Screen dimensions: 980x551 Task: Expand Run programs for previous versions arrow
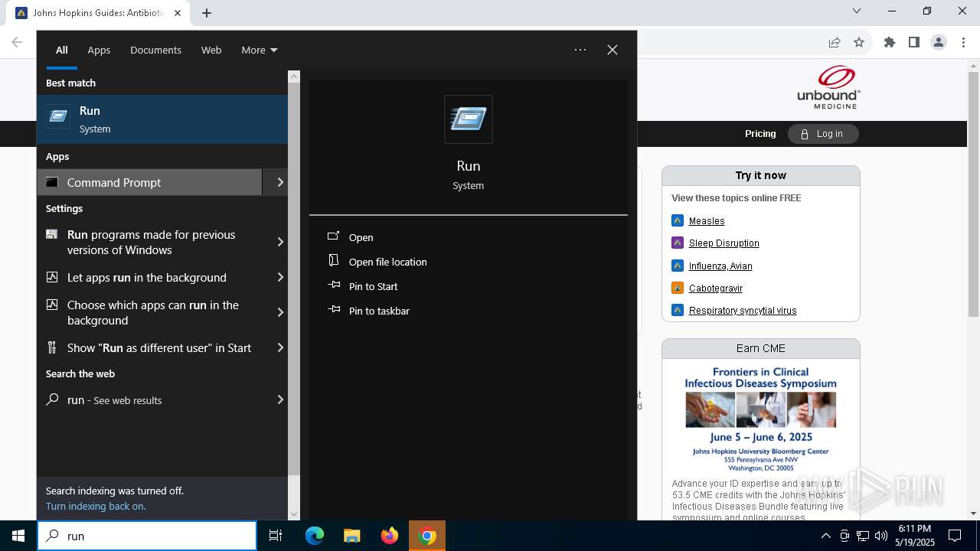click(x=279, y=242)
